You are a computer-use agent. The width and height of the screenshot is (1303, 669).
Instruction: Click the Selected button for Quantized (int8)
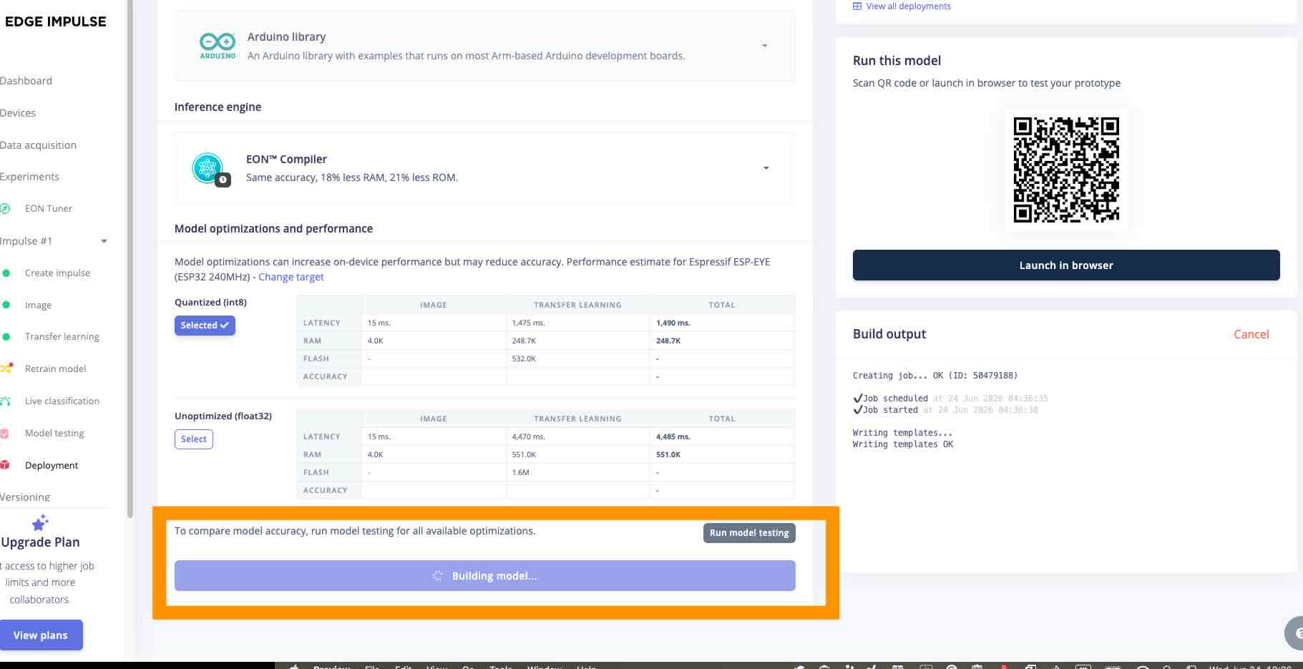(x=205, y=326)
